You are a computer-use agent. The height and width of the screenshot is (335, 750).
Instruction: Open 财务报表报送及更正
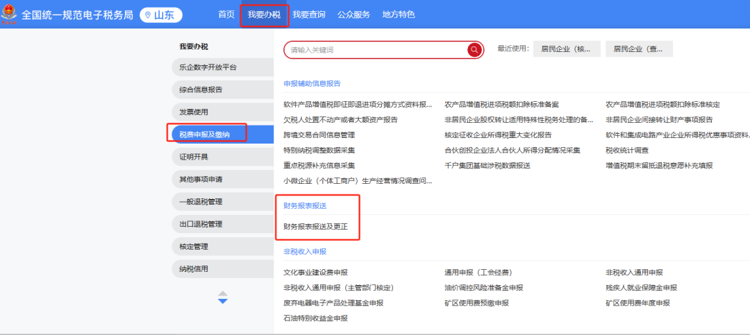[316, 227]
